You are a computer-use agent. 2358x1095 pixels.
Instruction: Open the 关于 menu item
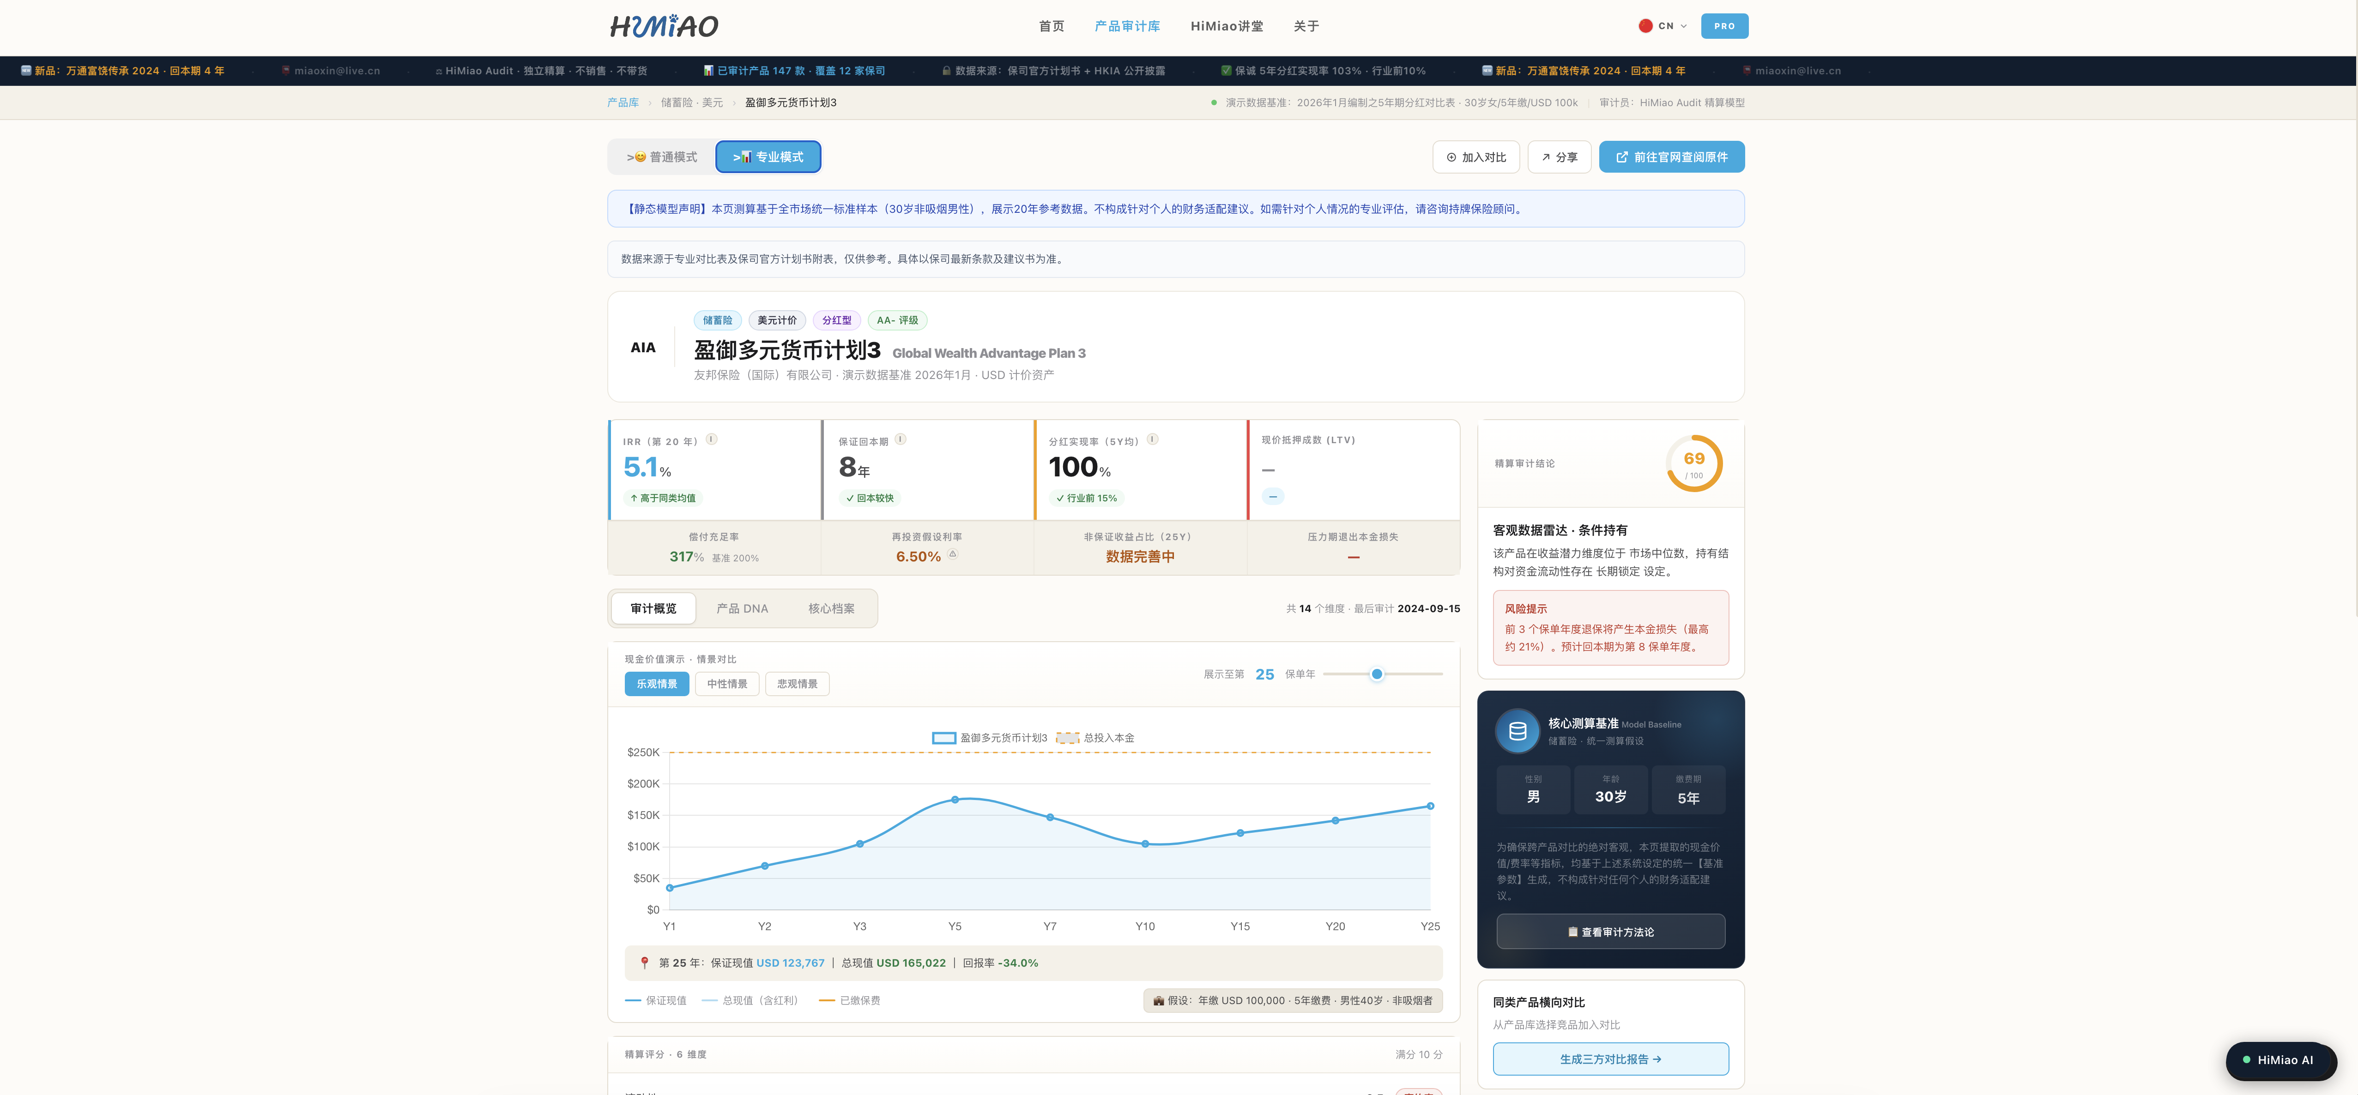click(x=1306, y=25)
